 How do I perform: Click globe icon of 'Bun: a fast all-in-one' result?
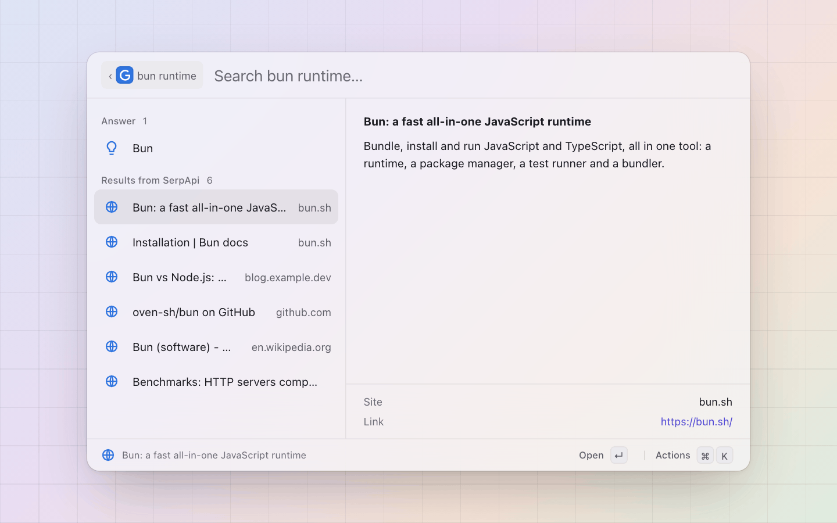112,207
